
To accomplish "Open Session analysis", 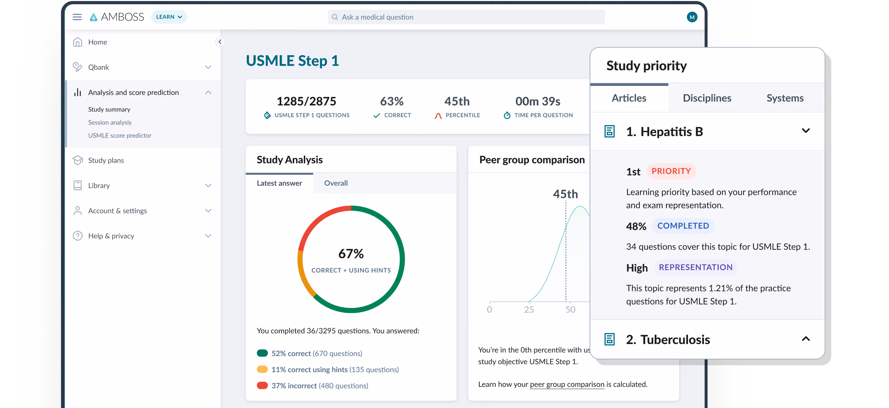I will click(x=110, y=122).
